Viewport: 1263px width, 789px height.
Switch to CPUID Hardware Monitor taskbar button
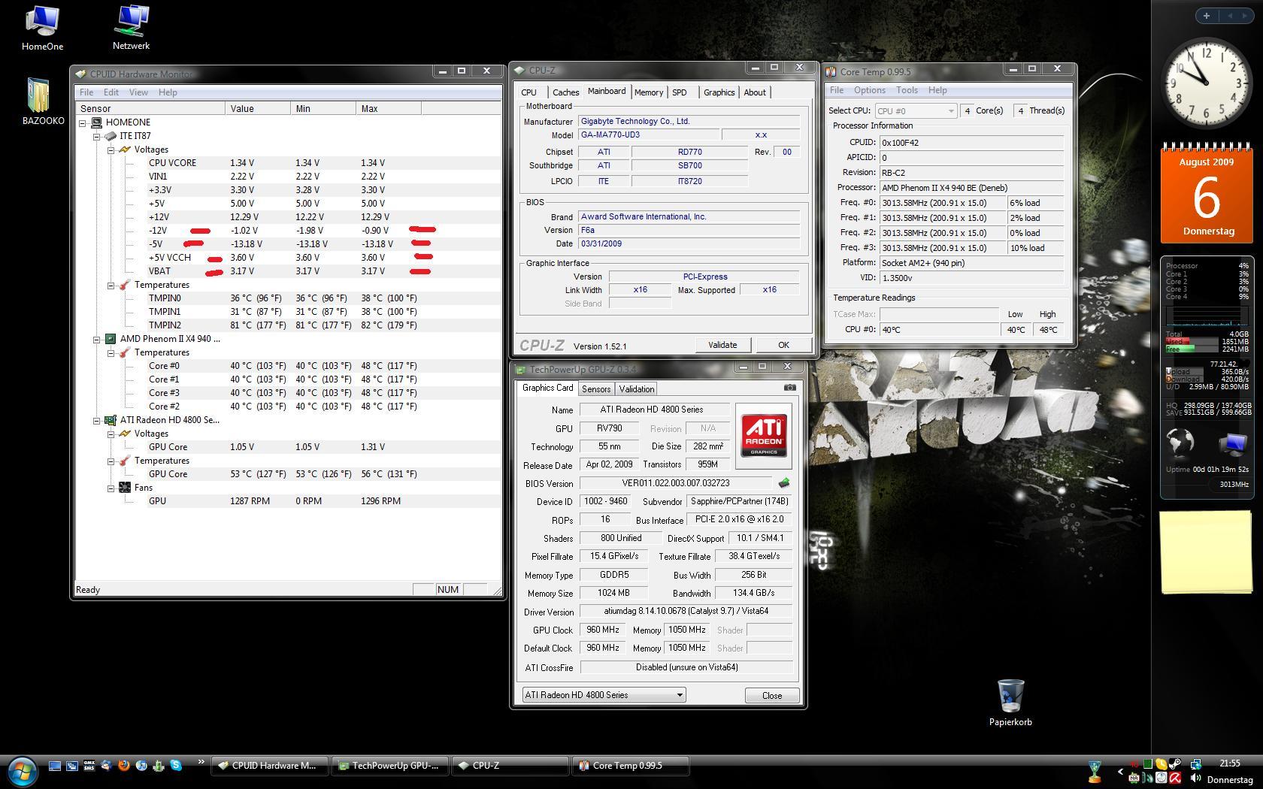269,766
